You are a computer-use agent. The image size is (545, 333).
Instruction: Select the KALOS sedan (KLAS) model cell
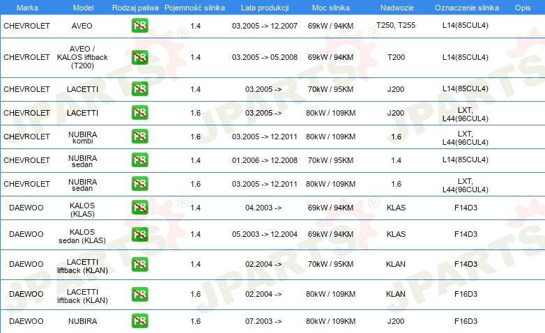coord(82,236)
